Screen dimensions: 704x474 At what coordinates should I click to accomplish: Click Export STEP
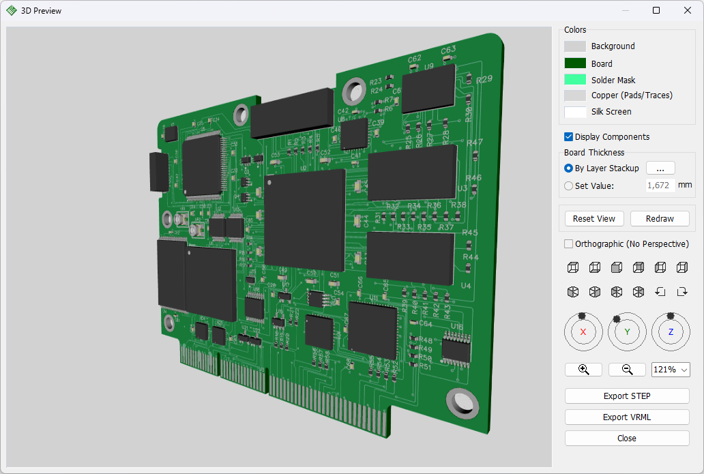[x=627, y=396]
